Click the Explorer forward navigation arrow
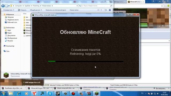Image resolution: width=171 pixels, height=96 pixels. pyautogui.click(x=6, y=6)
